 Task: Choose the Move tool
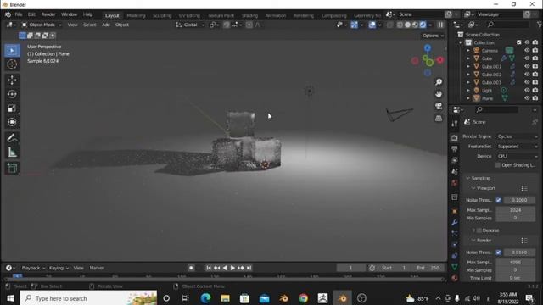tap(12, 80)
